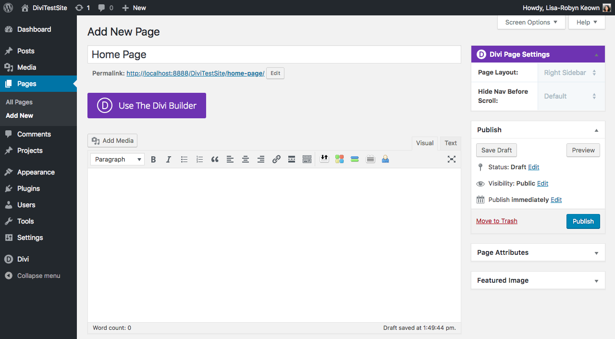Click the Divi author shortcode icon
Screen dimensions: 615x339
(385, 159)
